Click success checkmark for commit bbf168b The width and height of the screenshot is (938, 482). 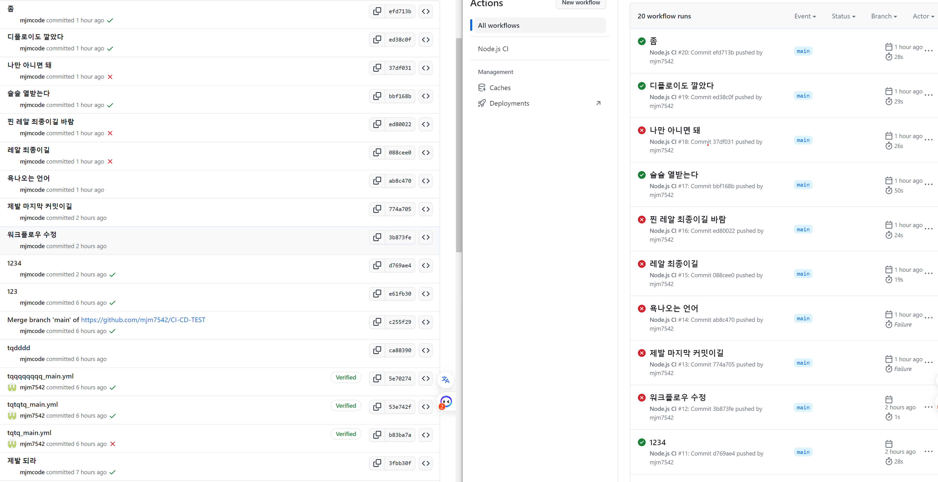pyautogui.click(x=110, y=105)
